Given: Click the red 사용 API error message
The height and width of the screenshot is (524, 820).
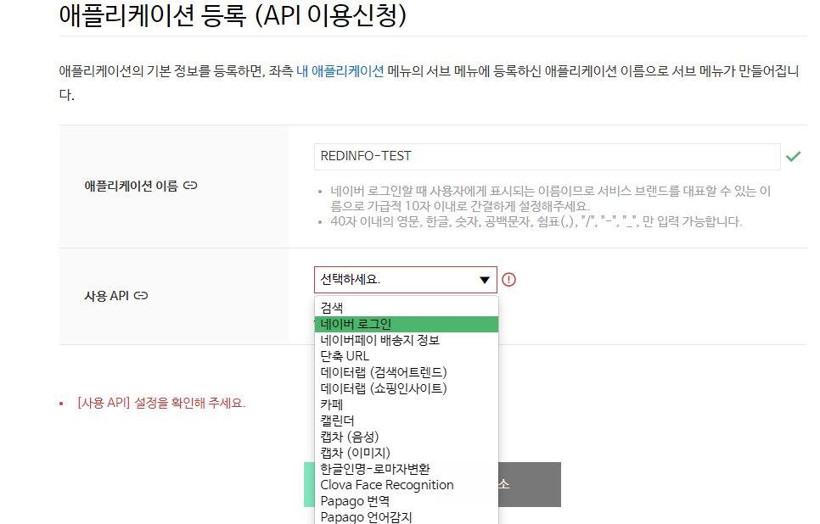Looking at the screenshot, I should pos(161,404).
